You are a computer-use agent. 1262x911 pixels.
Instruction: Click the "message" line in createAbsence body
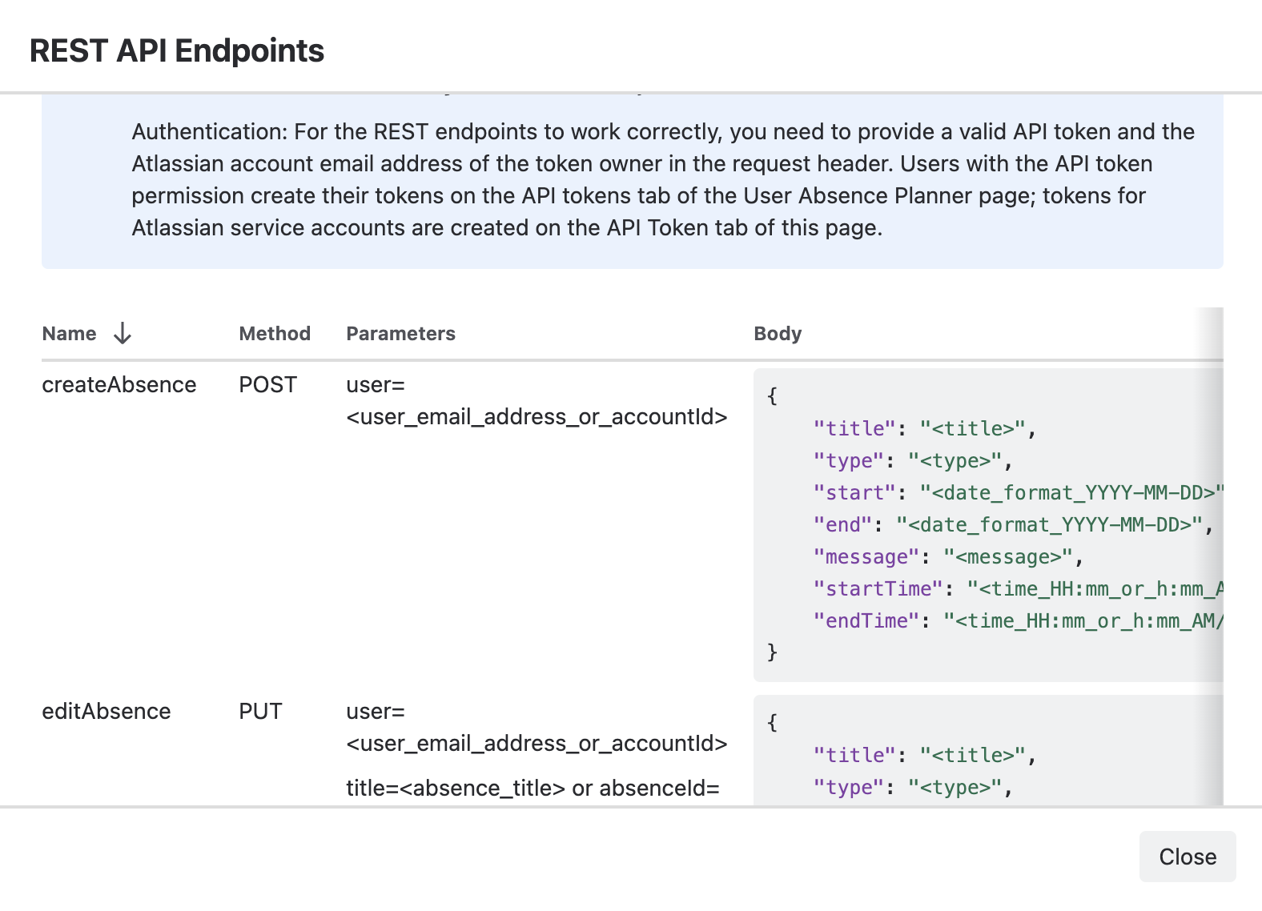[x=948, y=557]
